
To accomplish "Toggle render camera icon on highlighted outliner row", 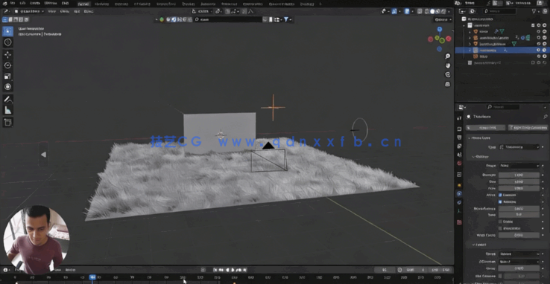I will (544, 50).
